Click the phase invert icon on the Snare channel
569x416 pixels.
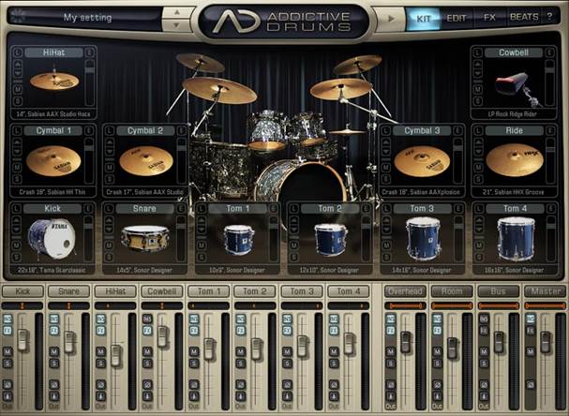pyautogui.click(x=54, y=384)
